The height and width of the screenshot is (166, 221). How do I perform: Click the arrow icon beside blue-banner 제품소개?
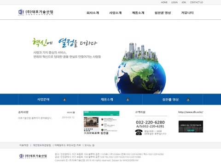128,100
